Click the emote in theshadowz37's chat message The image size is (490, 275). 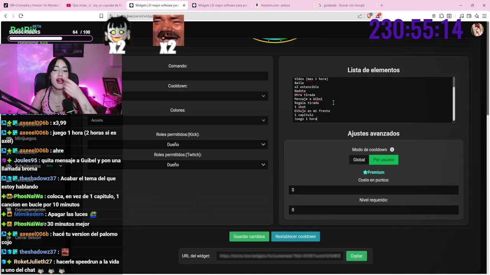point(65,252)
